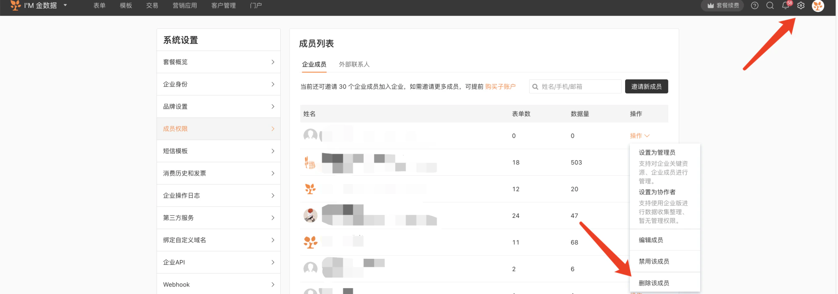Image resolution: width=838 pixels, height=294 pixels.
Task: Open 绑定自定义域名 settings section
Action: pyautogui.click(x=219, y=240)
